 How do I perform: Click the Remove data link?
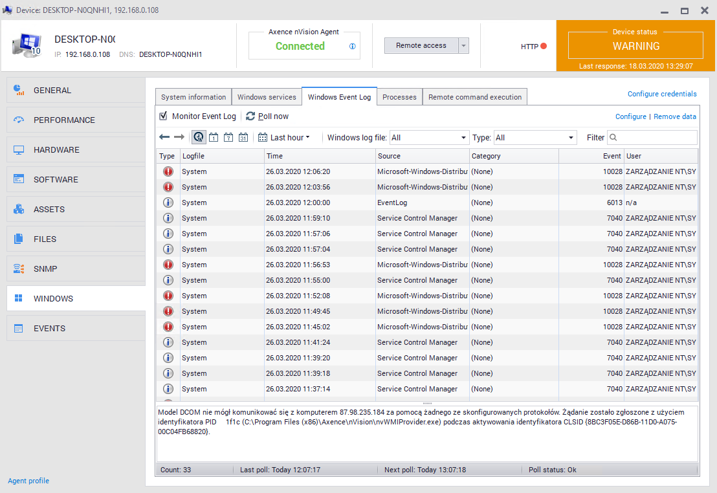pyautogui.click(x=675, y=116)
